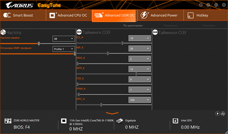The width and height of the screenshot is (228, 134).
Task: Click the CPU icon beside i9-11900K
Action: pos(64,121)
